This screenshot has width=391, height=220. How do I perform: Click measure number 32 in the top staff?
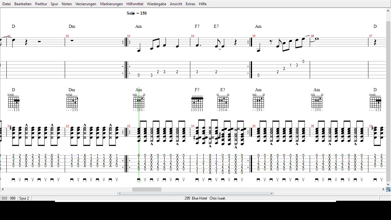pos(67,36)
